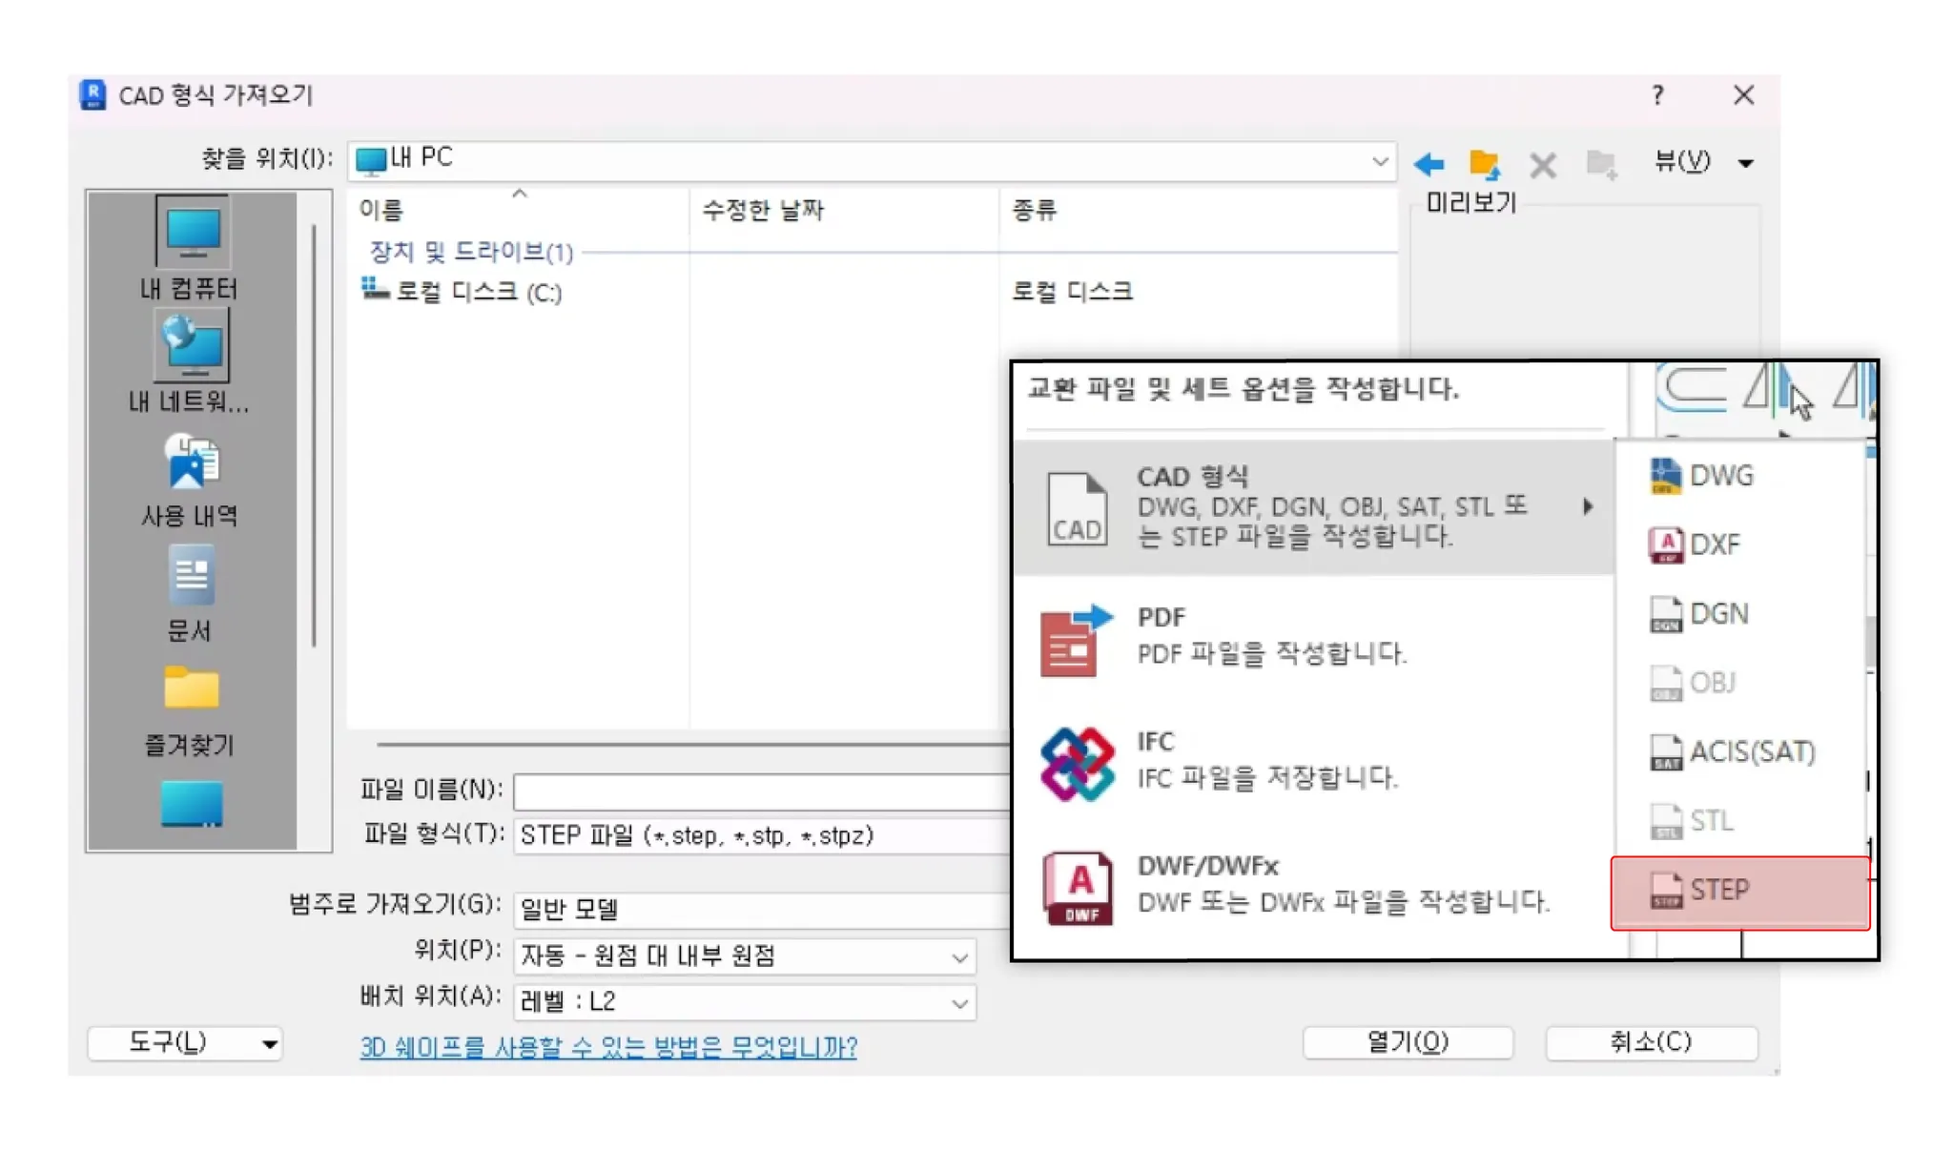Click the blue back arrow icon
This screenshot has height=1151, width=1953.
tap(1429, 164)
